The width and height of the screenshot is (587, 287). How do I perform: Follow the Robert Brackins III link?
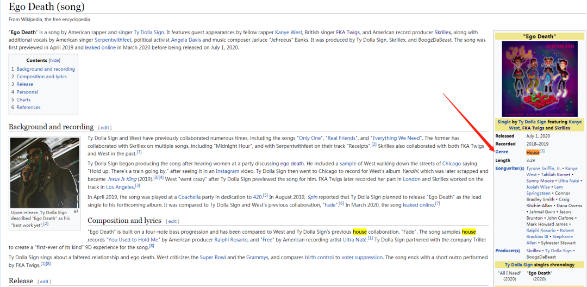coord(550,234)
